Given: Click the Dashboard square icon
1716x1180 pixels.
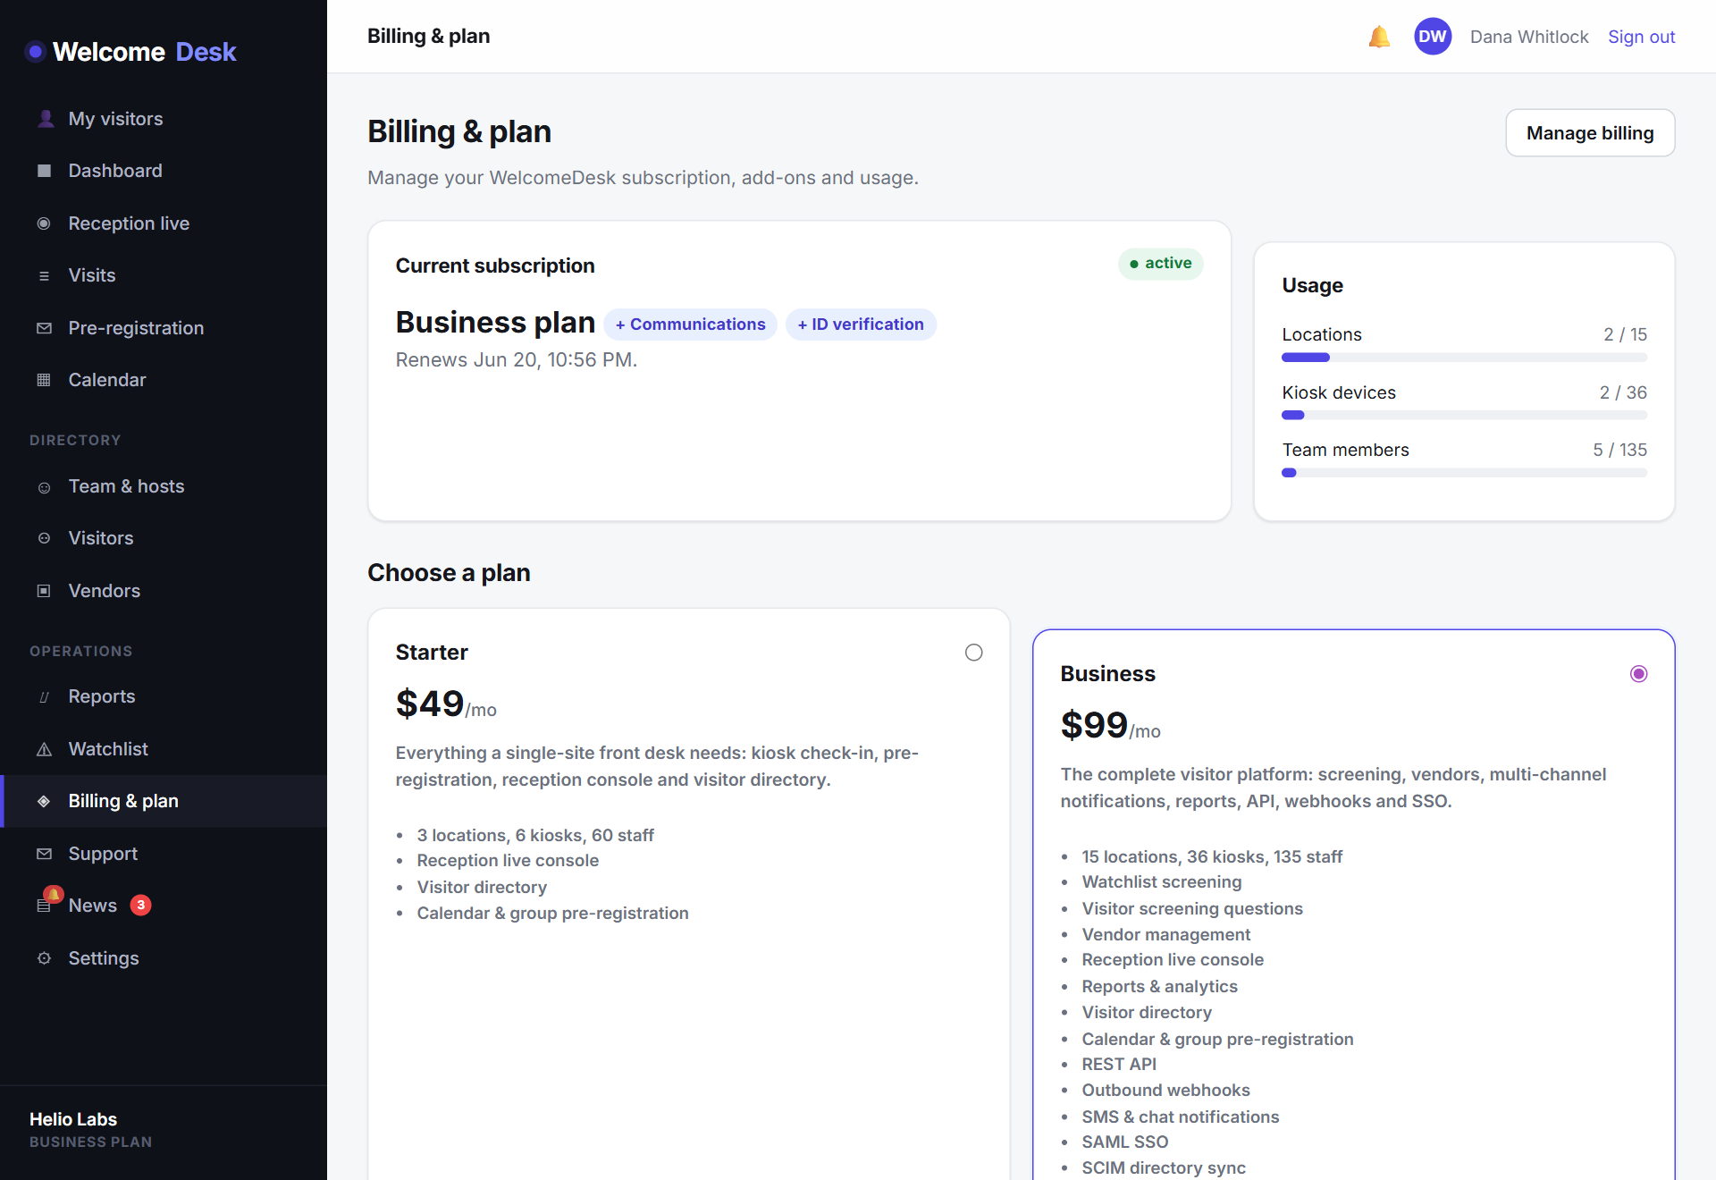Looking at the screenshot, I should tap(44, 171).
